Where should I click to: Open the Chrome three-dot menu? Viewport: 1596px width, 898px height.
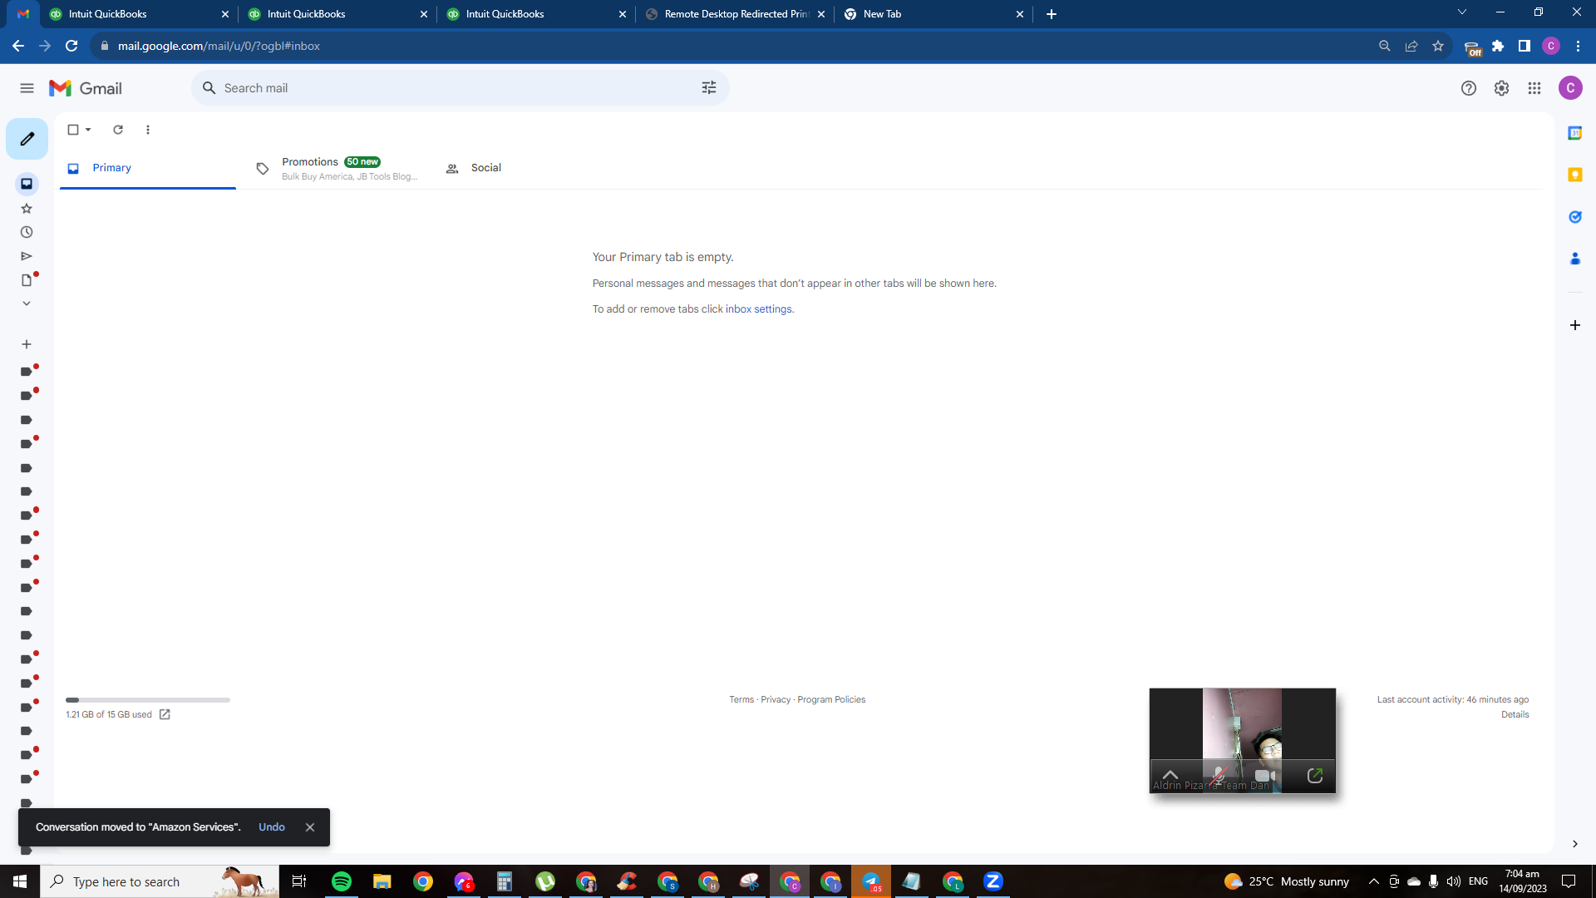1578,46
